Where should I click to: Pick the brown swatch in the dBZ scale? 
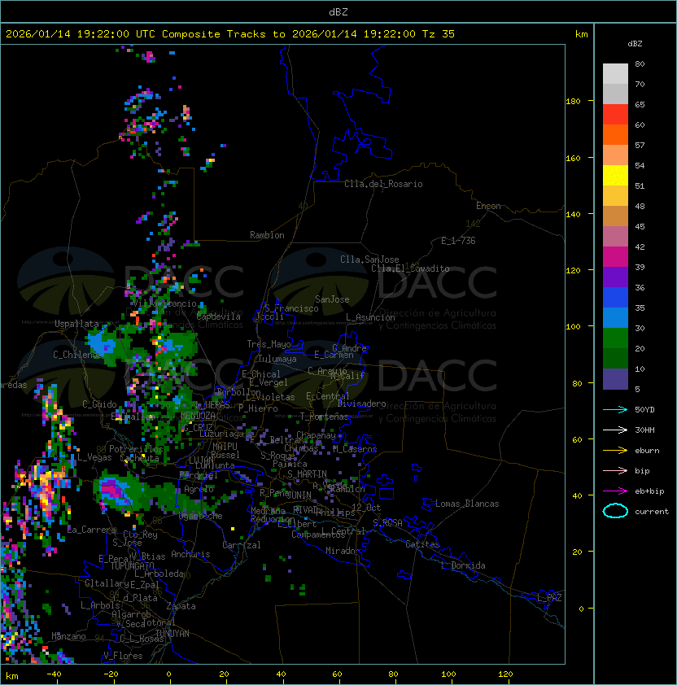615,216
